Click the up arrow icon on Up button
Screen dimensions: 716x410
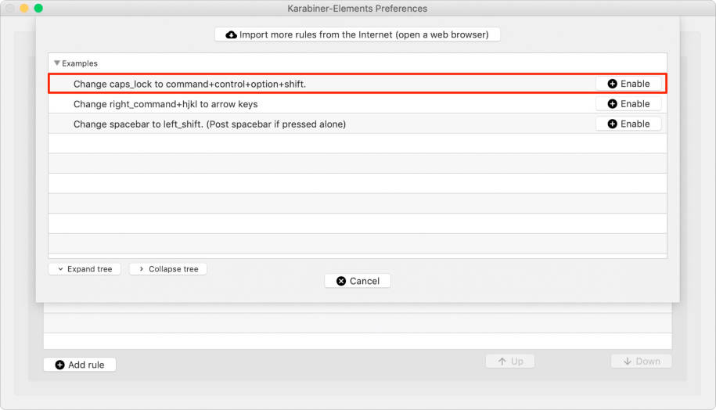[500, 361]
